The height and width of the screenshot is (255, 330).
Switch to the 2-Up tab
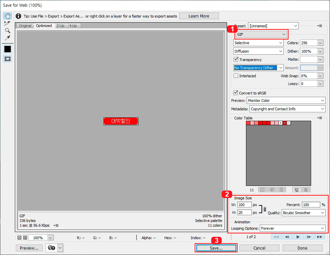pos(60,26)
